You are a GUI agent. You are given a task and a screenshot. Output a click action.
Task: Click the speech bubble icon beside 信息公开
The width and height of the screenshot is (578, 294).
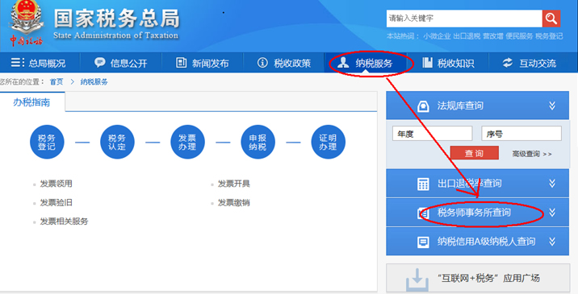[x=99, y=63]
